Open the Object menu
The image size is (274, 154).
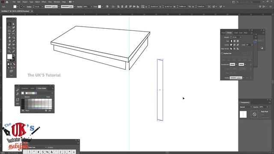[x=25, y=2]
